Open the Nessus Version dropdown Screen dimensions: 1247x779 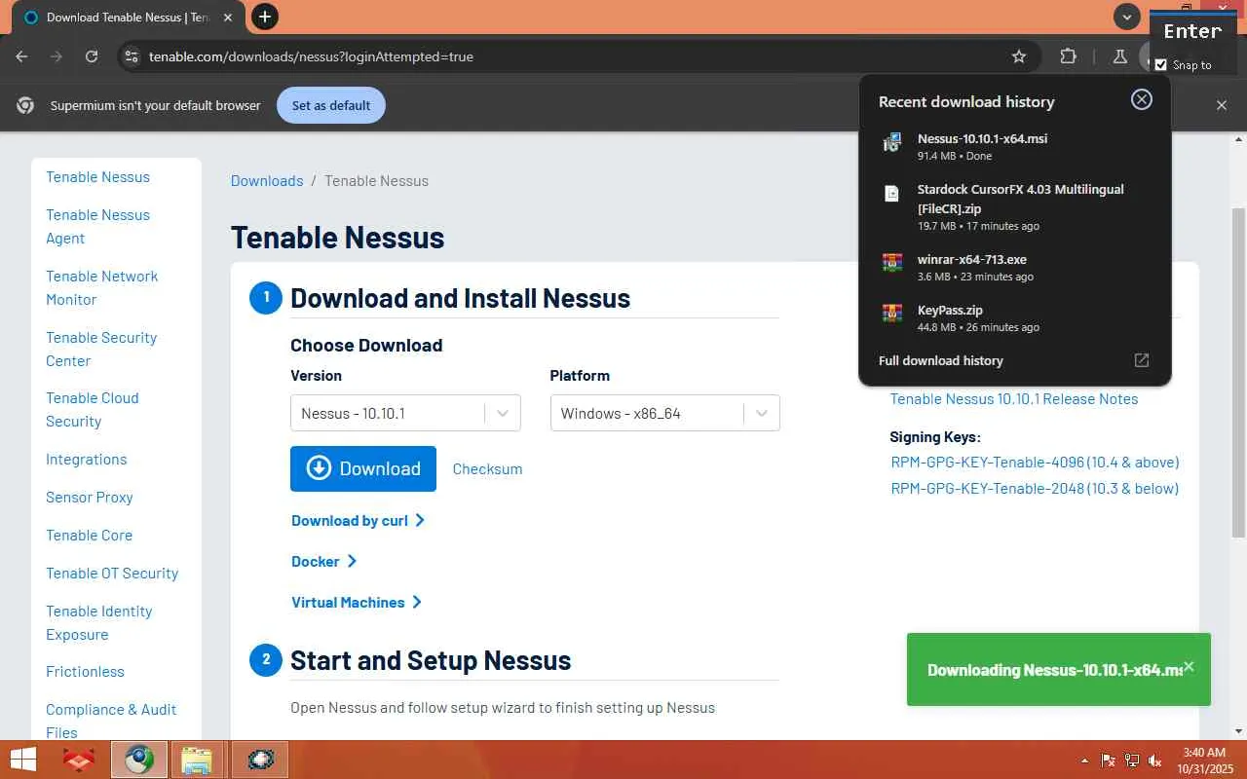[405, 413]
